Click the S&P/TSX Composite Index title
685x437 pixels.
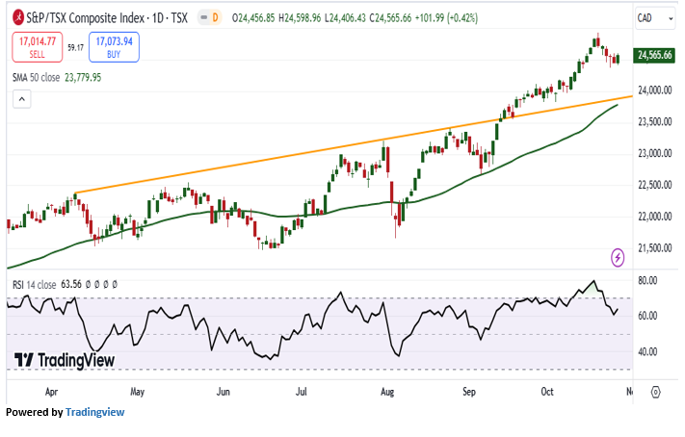[x=91, y=16]
